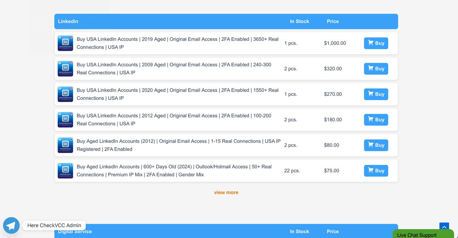Buy the $270.00 LinkedIn account
Screen dimensions: 458x238
pos(376,94)
